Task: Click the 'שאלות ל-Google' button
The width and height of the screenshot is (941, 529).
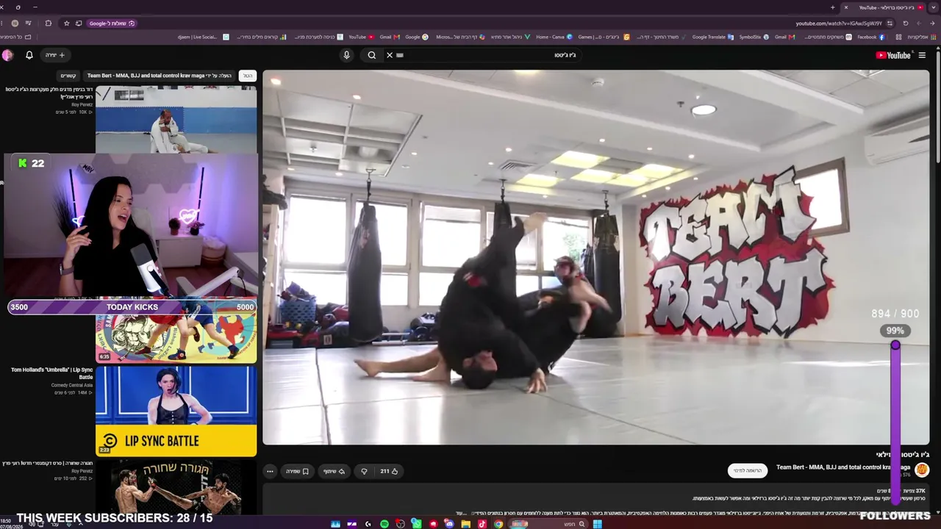Action: [x=112, y=24]
